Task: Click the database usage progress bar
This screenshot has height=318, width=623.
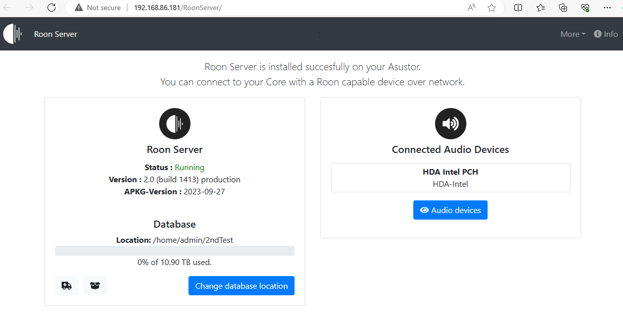Action: (x=175, y=251)
